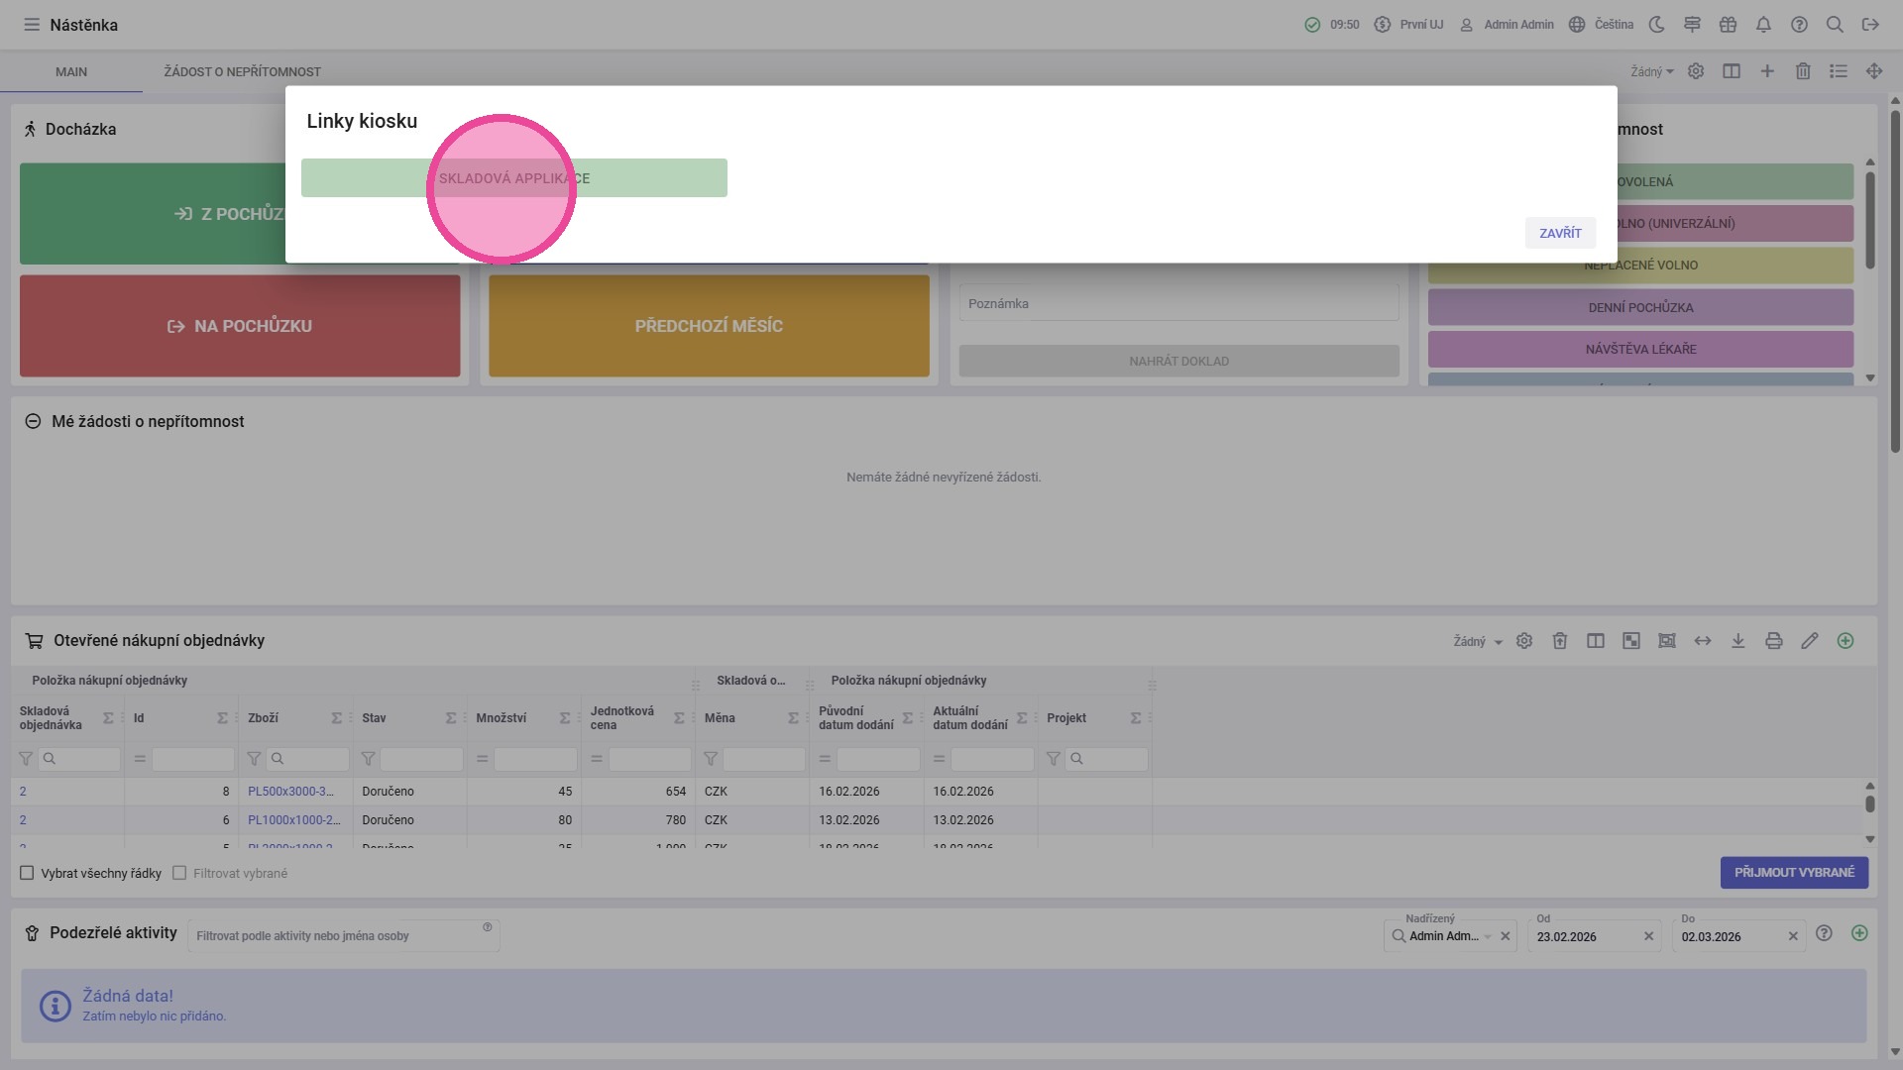Check 'Vybrat všechny řádky' checkbox
This screenshot has width=1903, height=1070.
point(27,873)
